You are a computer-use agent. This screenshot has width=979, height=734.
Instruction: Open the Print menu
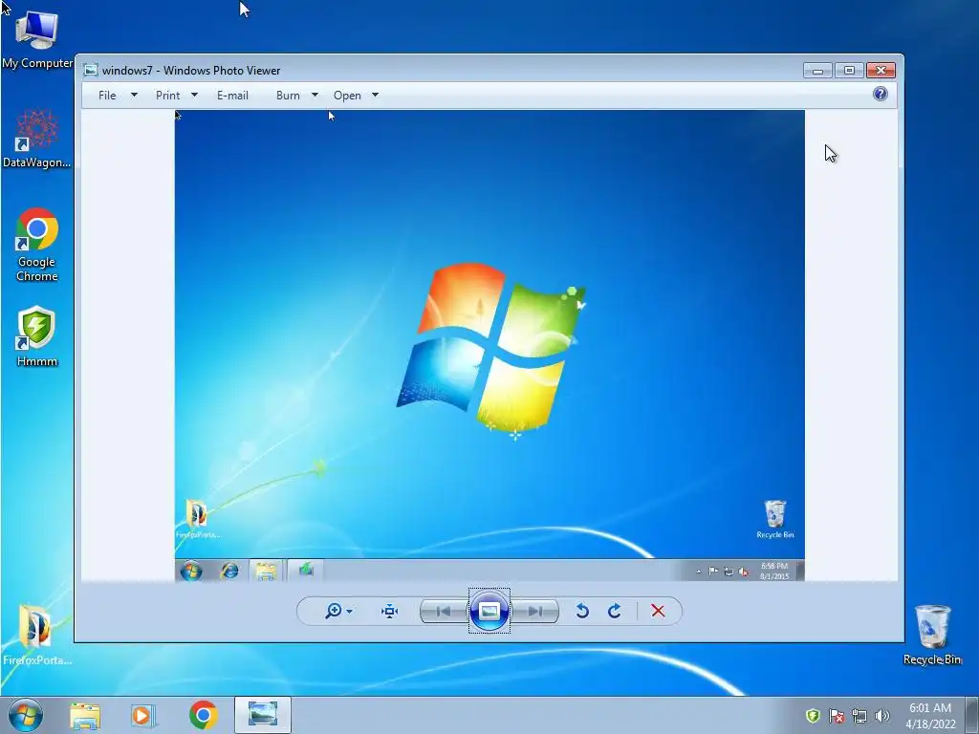(167, 95)
